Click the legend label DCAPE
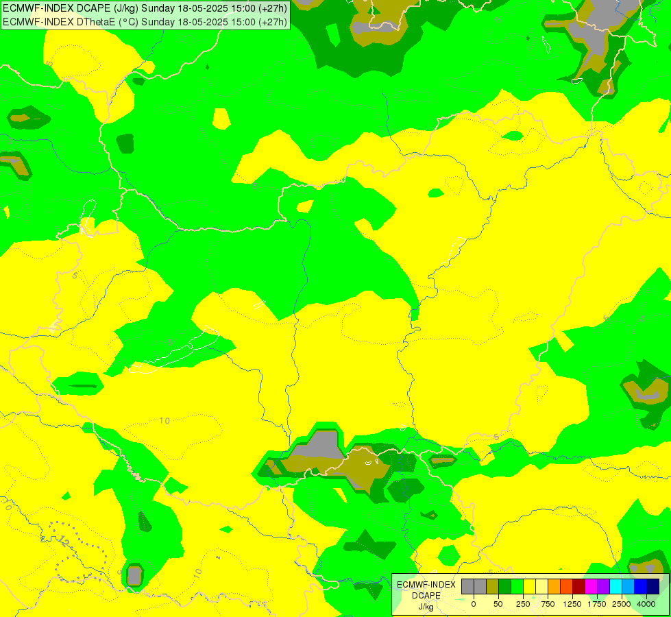 [x=426, y=596]
